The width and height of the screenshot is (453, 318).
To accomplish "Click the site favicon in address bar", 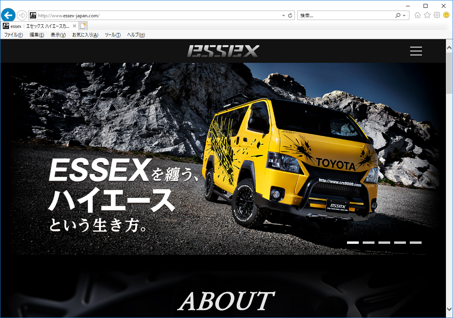I will click(33, 15).
